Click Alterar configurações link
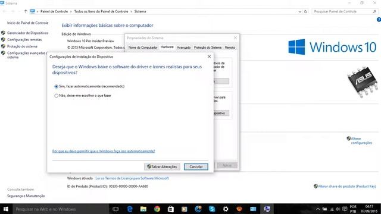Screen dimensions: 381x214 pyautogui.click(x=361, y=140)
